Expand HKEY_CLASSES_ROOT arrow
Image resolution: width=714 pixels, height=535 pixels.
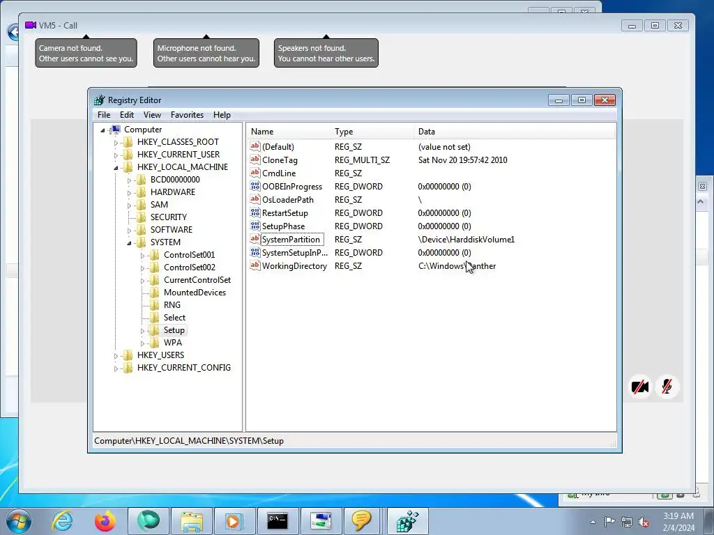(116, 143)
